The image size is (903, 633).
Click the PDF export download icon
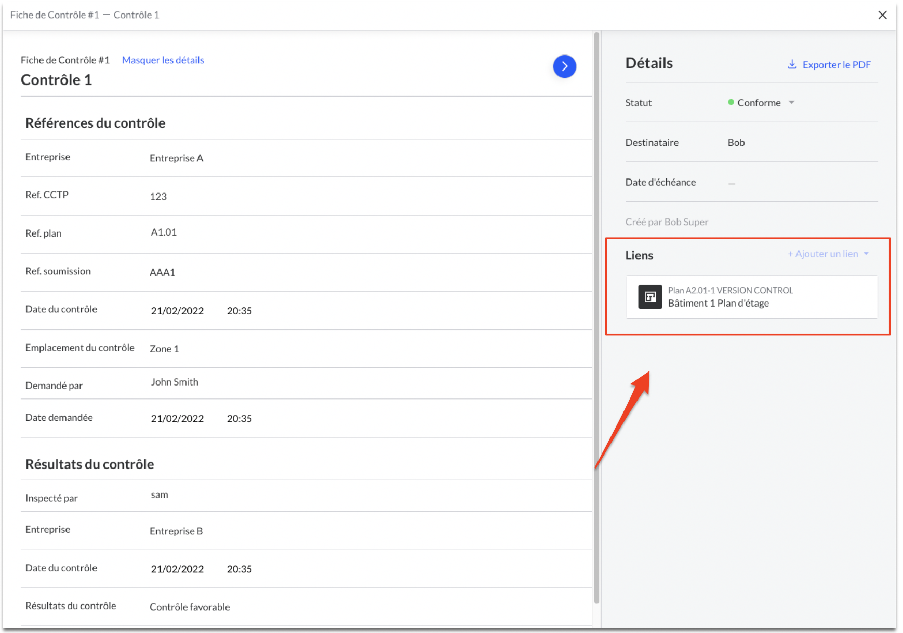792,64
